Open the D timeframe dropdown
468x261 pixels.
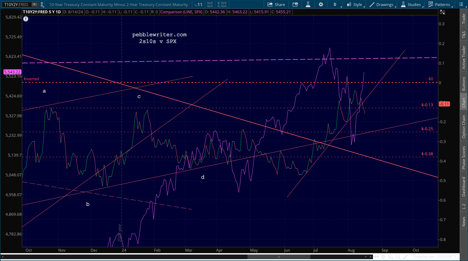[x=335, y=4]
